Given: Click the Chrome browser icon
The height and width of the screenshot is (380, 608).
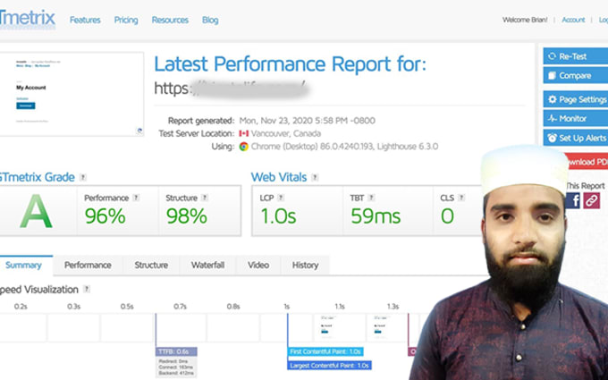Looking at the screenshot, I should tap(243, 147).
